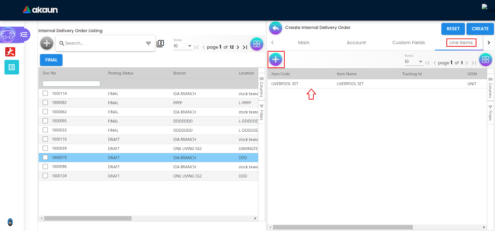Tick the checkbox for document 1000114
Screen dimensions: 495x231
[x=45, y=93]
